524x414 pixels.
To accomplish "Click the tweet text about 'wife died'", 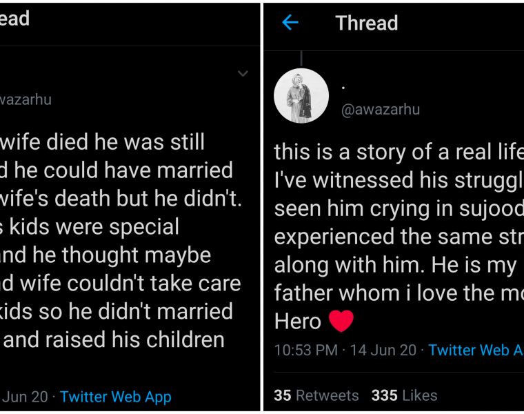I will click(x=103, y=142).
